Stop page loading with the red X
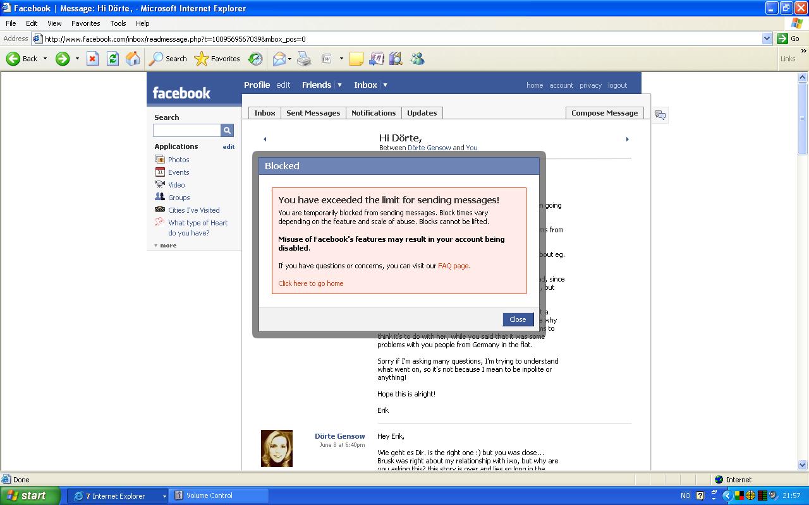Viewport: 809px width, 505px height. click(92, 59)
